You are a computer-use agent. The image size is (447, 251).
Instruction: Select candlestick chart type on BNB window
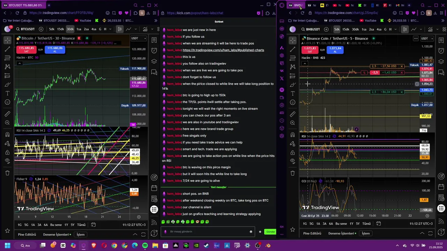[x=405, y=29]
